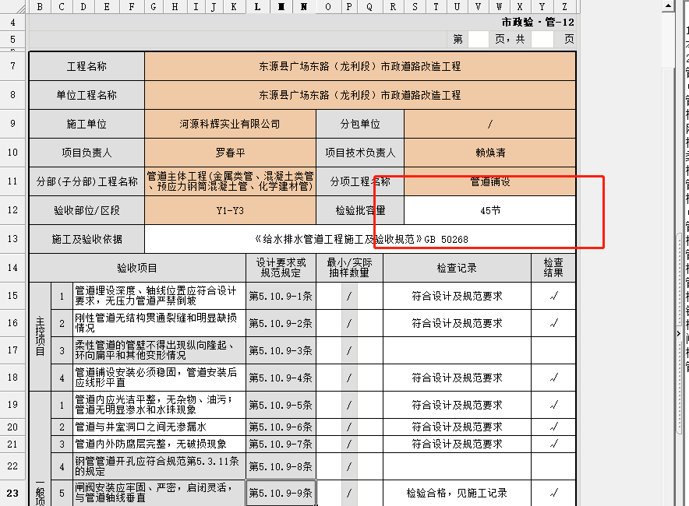Viewport: 689px width, 506px height.
Task: Select 管道内应光洁平整 item cell
Action: tap(159, 405)
